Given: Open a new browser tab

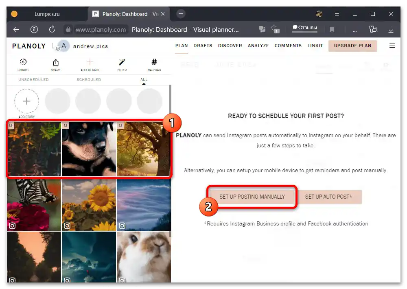Looking at the screenshot, I should tap(181, 14).
